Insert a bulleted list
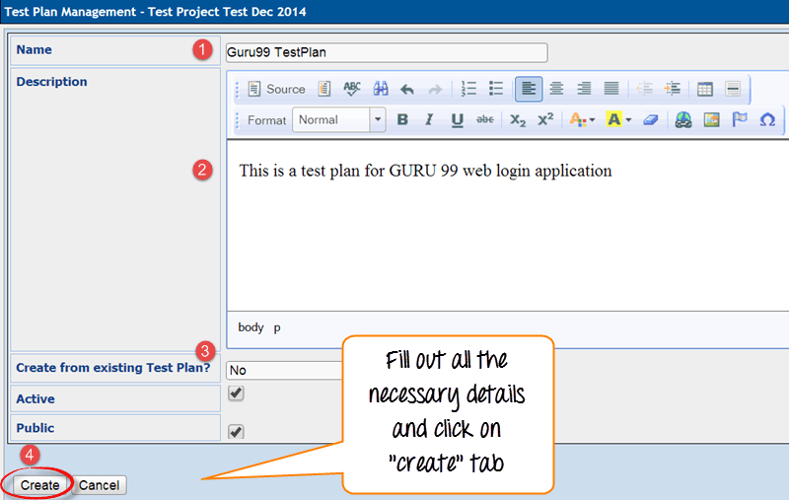Image resolution: width=789 pixels, height=500 pixels. (x=496, y=89)
